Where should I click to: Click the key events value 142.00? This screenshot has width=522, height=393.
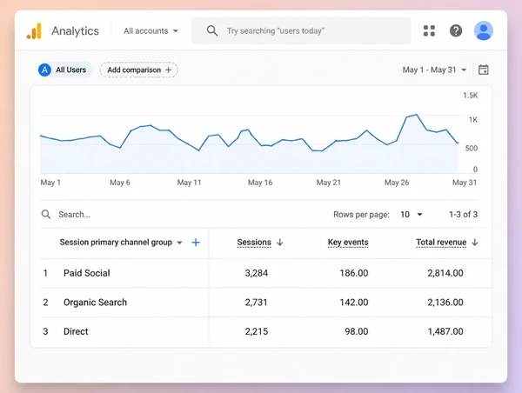click(354, 303)
